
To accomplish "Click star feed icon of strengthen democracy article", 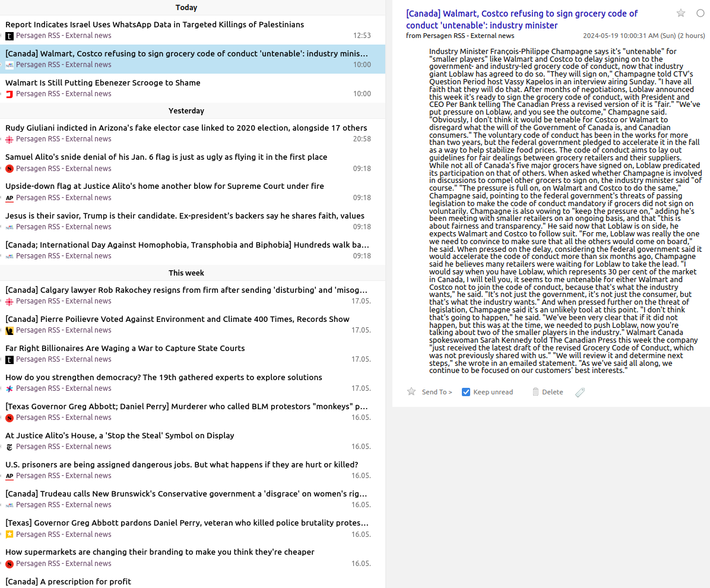I will tap(9, 388).
